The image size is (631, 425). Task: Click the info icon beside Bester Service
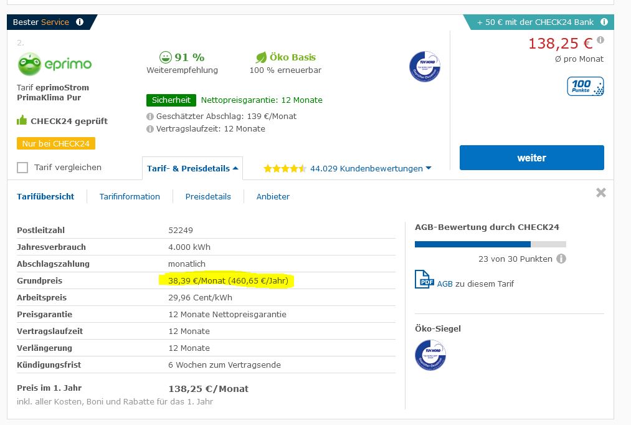pos(80,22)
